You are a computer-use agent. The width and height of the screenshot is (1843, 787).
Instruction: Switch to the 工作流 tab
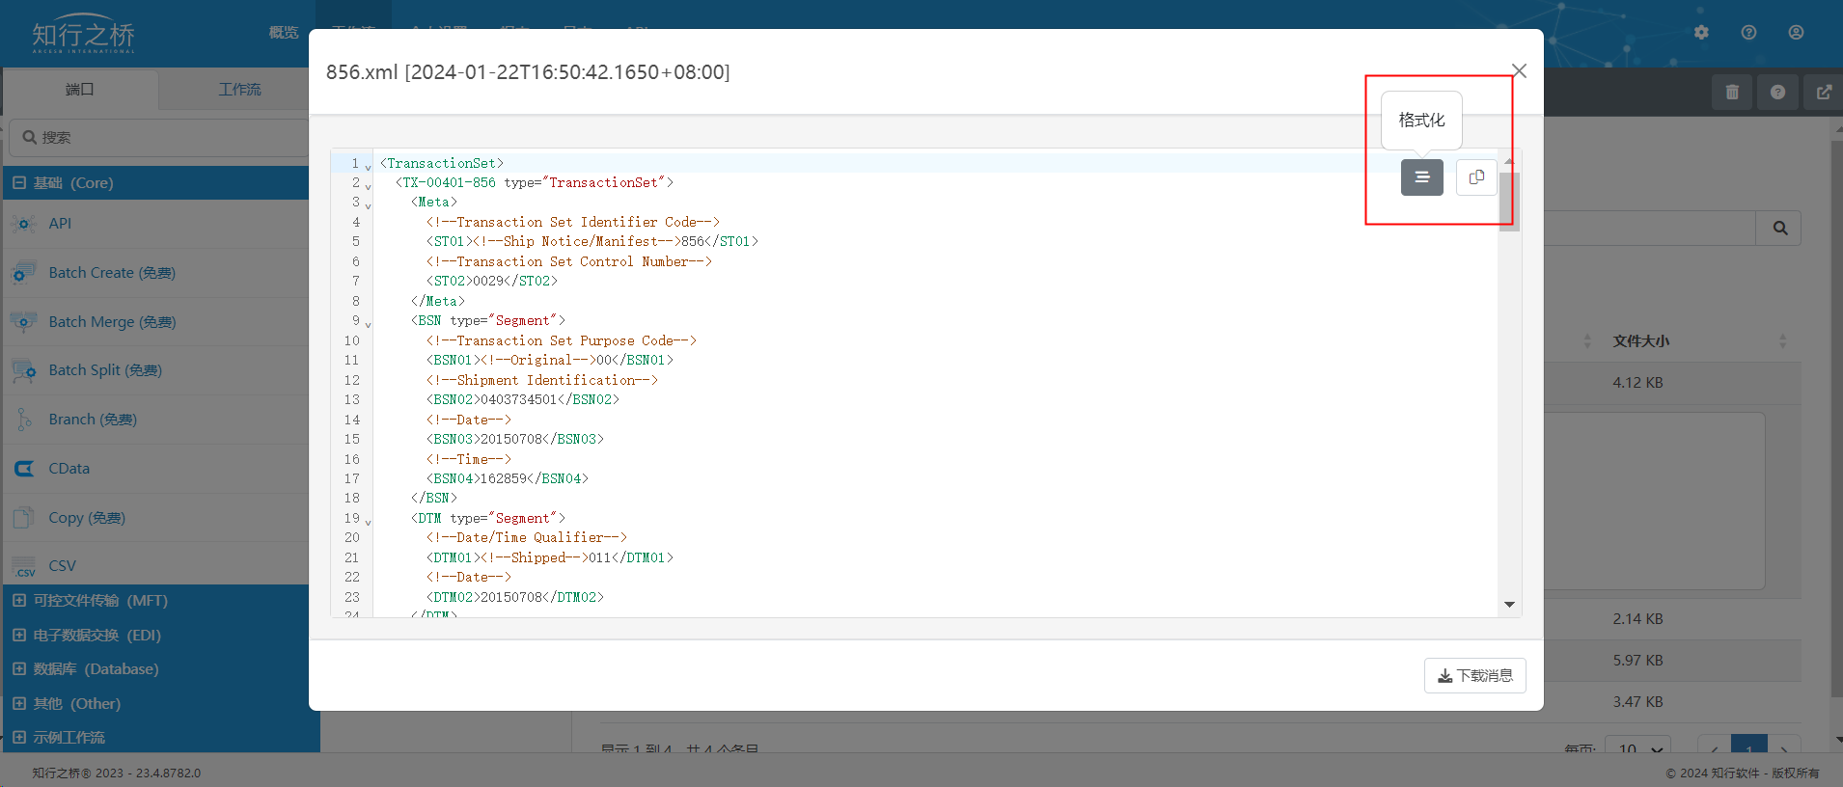coord(239,90)
